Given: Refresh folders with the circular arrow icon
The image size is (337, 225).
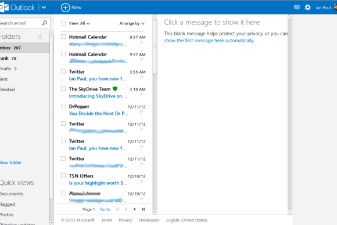Looking at the screenshot, I should (40, 37).
